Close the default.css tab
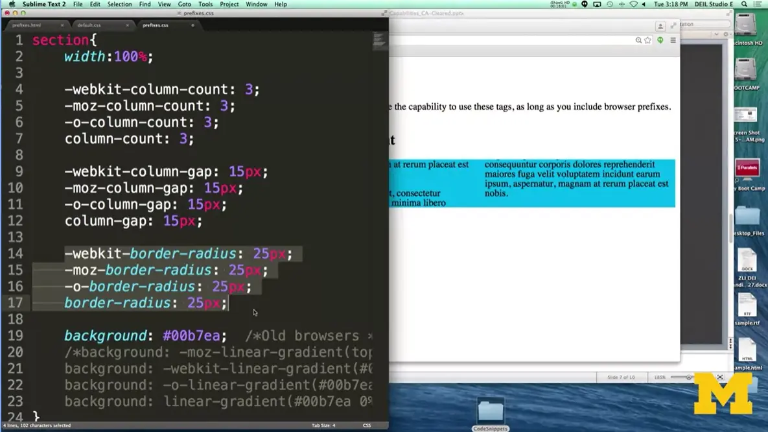 [127, 25]
